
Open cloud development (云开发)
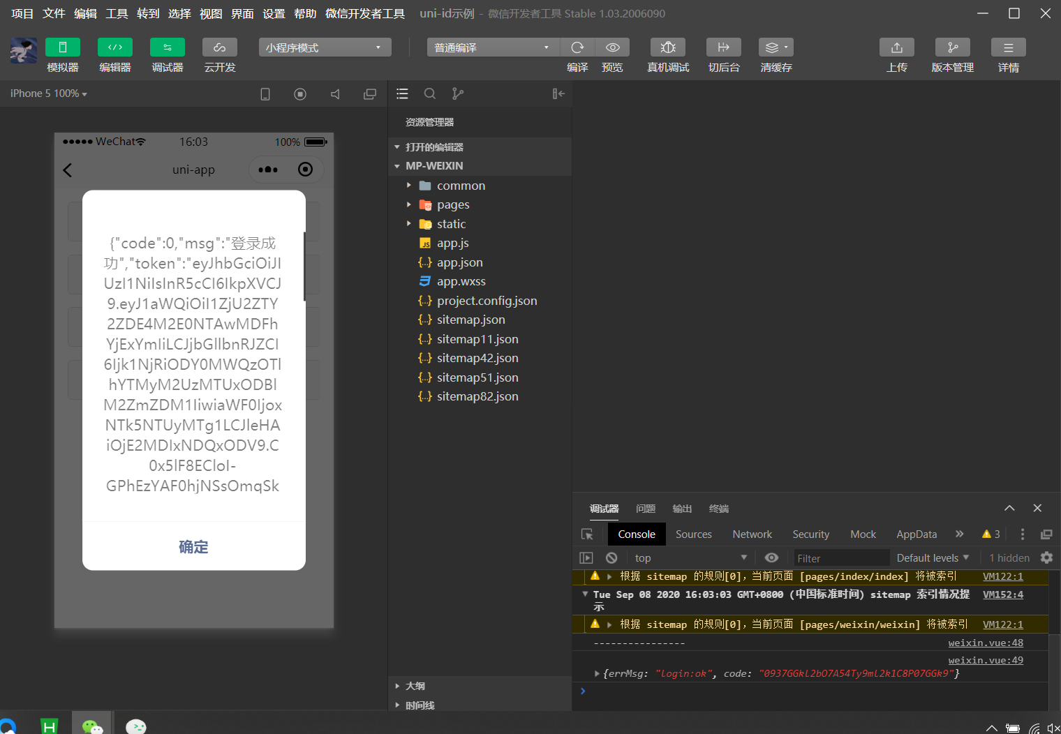tap(220, 47)
